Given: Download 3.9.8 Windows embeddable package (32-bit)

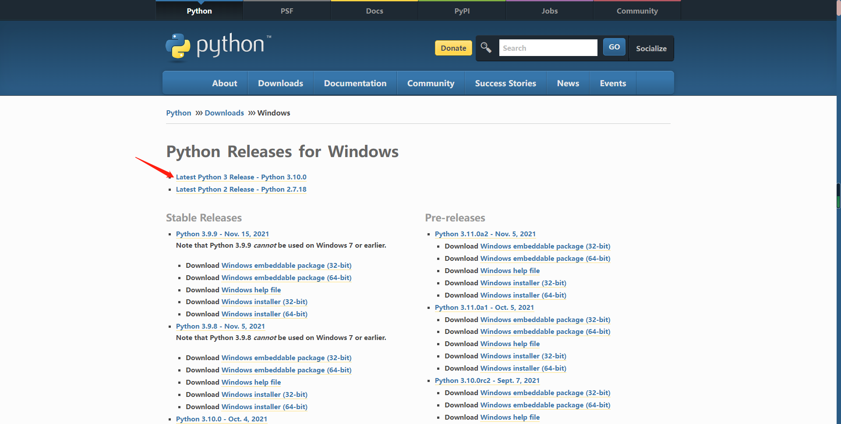Looking at the screenshot, I should (x=286, y=358).
